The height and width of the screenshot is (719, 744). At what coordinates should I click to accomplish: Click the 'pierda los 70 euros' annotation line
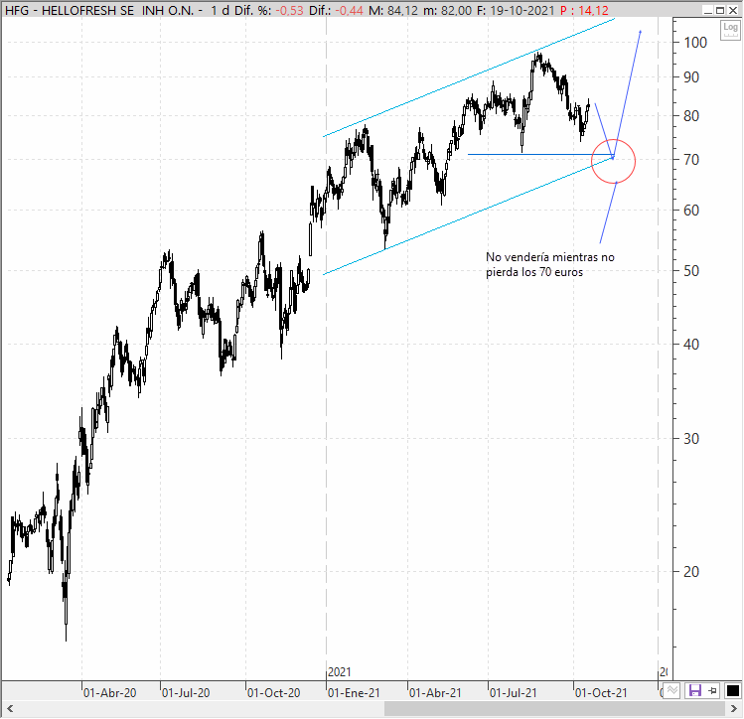click(534, 272)
